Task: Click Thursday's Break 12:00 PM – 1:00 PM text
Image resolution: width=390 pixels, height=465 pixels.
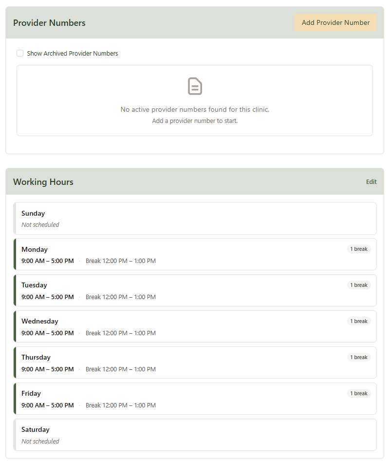Action: point(121,369)
